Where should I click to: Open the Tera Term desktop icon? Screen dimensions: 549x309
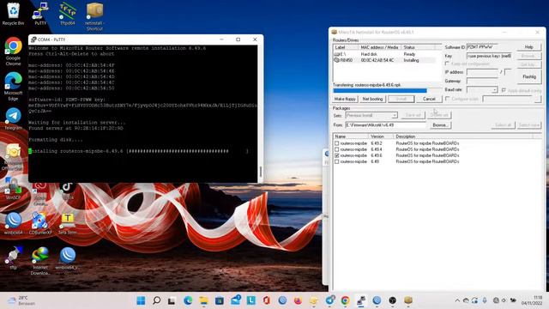coord(67,223)
